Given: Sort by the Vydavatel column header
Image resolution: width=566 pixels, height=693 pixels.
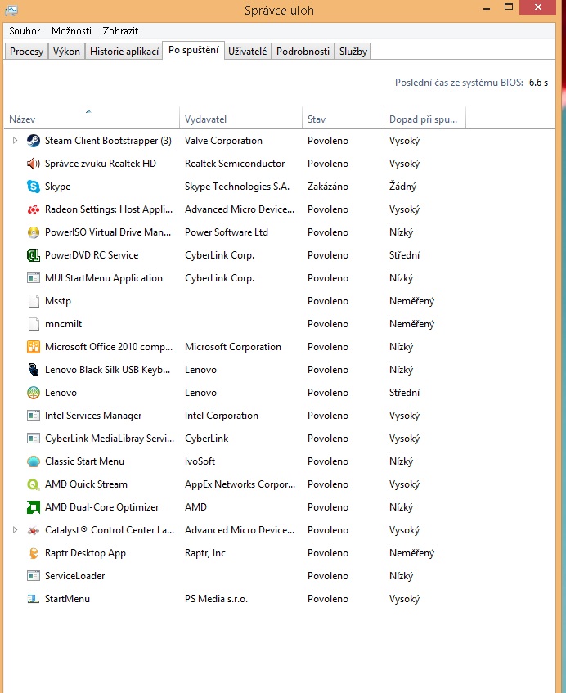Looking at the screenshot, I should click(240, 119).
